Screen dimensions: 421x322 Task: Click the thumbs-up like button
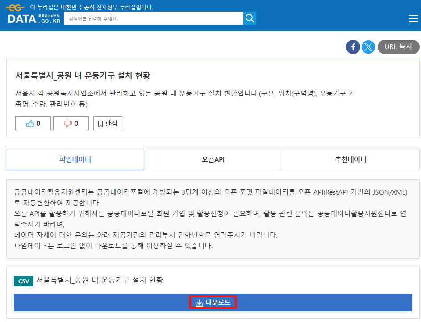pos(33,123)
